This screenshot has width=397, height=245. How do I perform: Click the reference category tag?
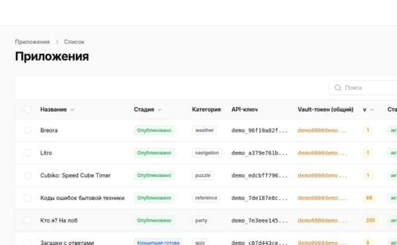(206, 197)
